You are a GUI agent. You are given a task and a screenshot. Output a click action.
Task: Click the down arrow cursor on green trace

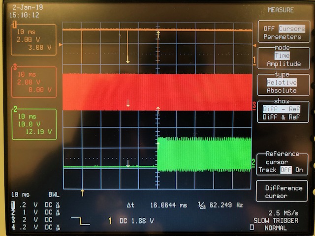(x=128, y=164)
